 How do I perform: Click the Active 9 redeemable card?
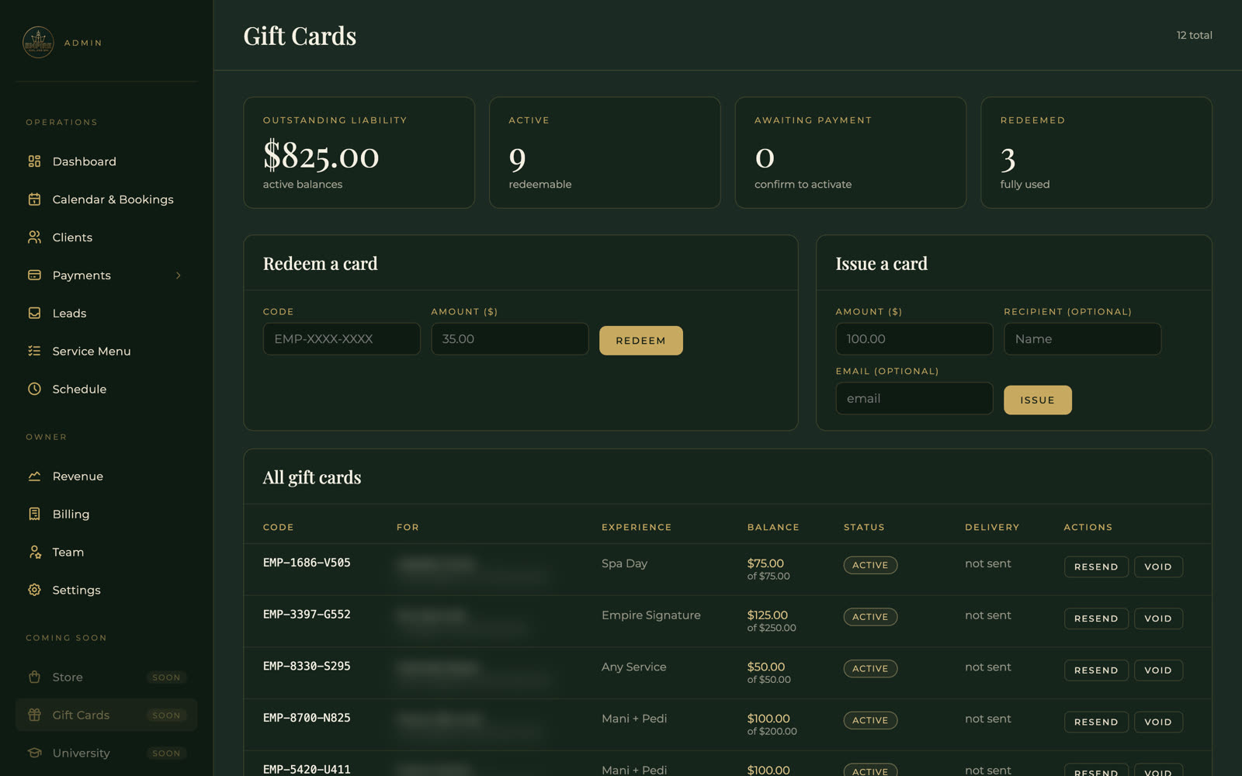(605, 153)
